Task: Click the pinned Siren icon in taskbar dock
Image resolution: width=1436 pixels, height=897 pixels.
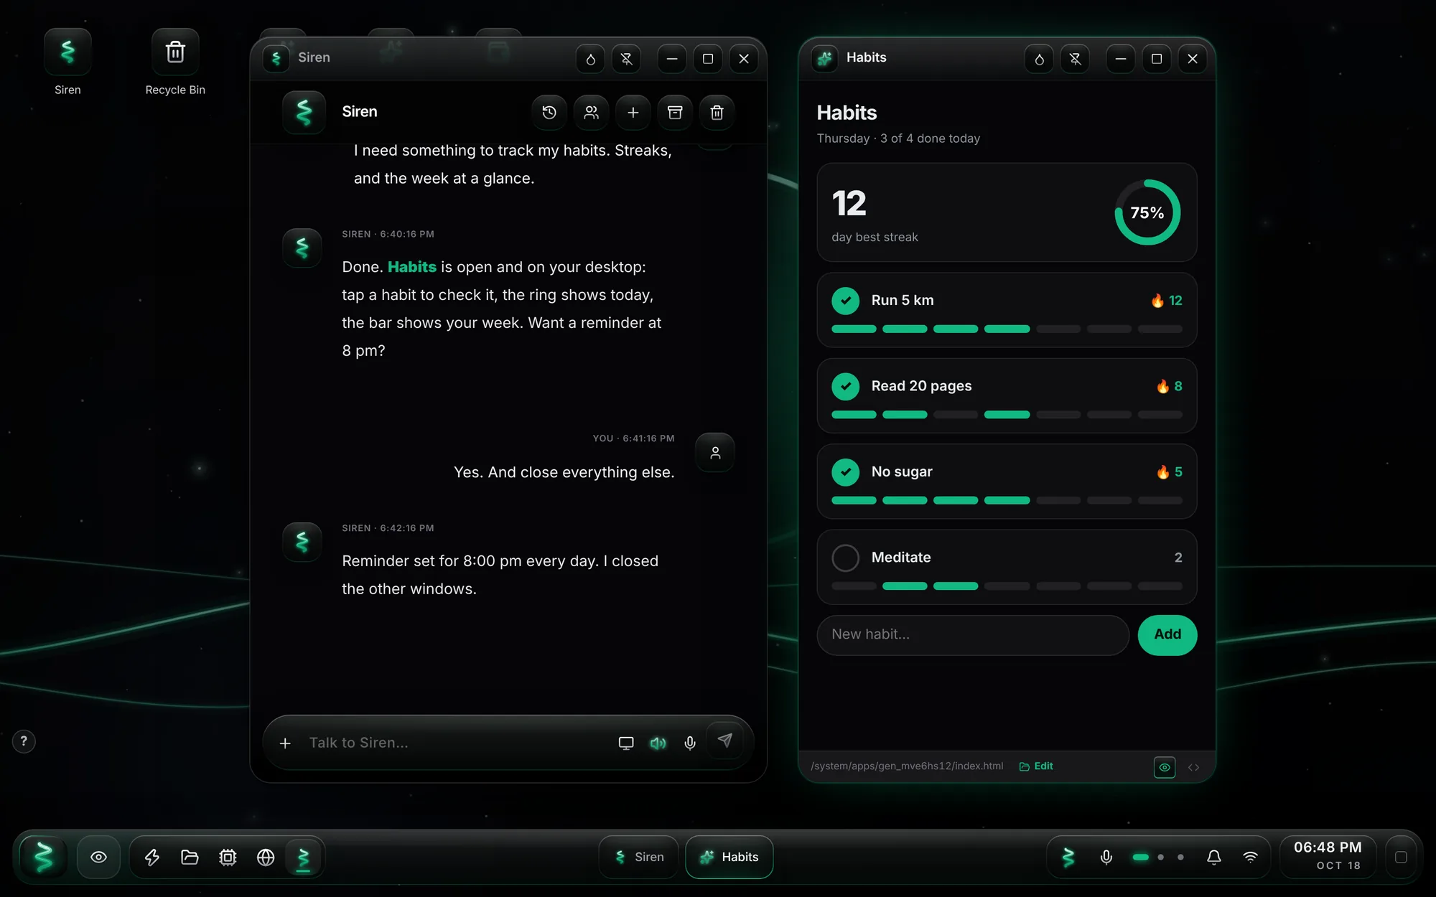Action: coord(303,857)
